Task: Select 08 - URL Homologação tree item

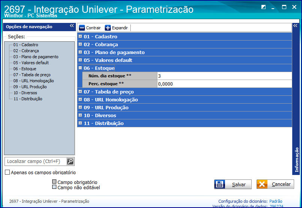Action: (x=33, y=81)
